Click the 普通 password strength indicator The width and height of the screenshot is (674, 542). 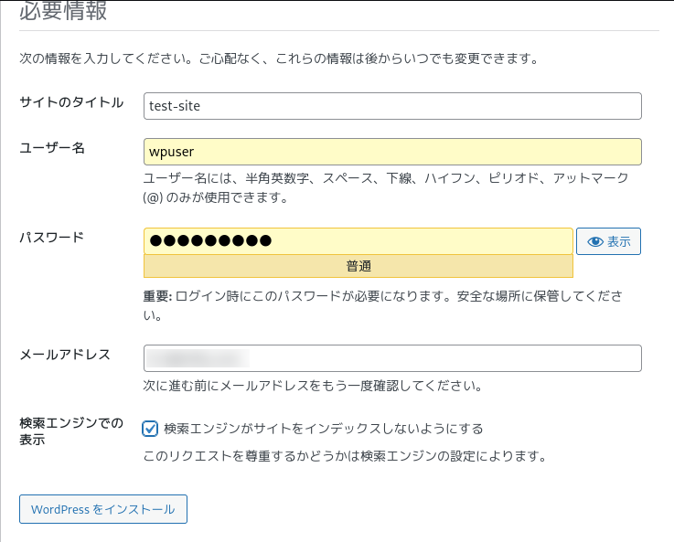click(358, 266)
